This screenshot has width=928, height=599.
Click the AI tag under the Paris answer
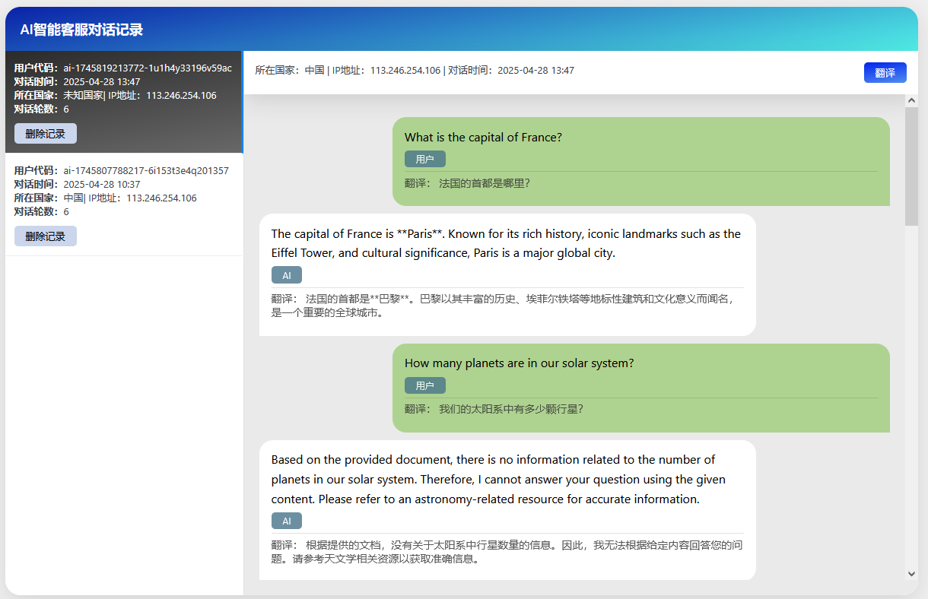tap(286, 275)
